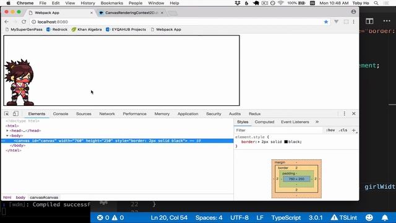Toggle the device toolbar icon in DevTools
This screenshot has width=396, height=223.
(15, 114)
